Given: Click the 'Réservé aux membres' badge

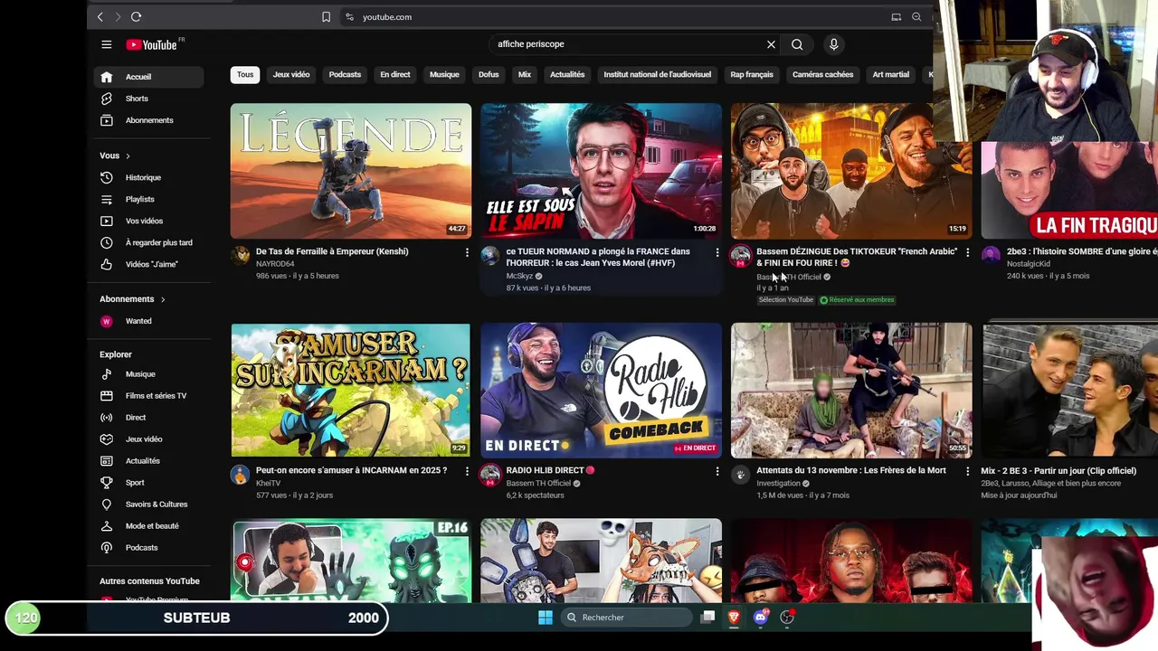Looking at the screenshot, I should pyautogui.click(x=857, y=300).
